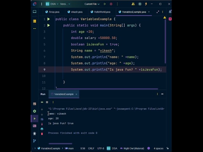203x152 pixels.
Task: Expand editor with the maximize arrows icon
Action: [158, 12]
